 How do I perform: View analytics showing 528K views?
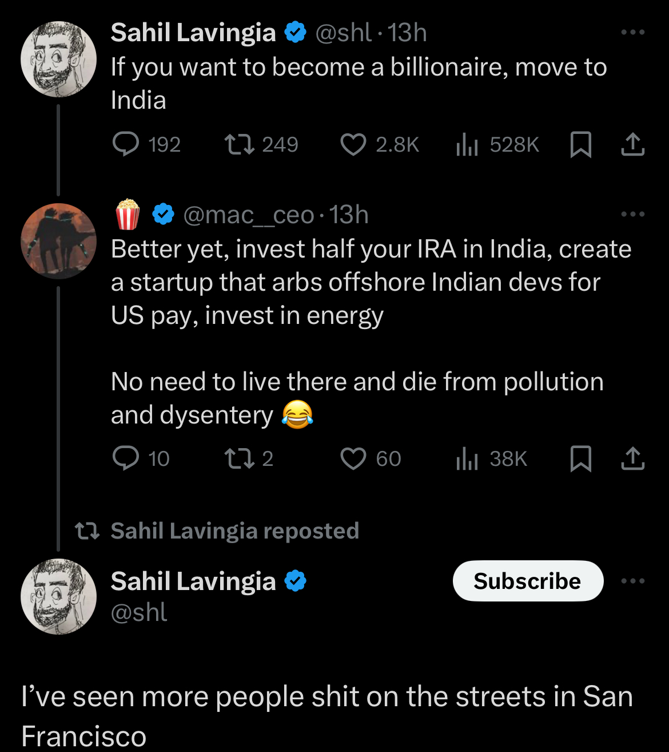point(467,144)
